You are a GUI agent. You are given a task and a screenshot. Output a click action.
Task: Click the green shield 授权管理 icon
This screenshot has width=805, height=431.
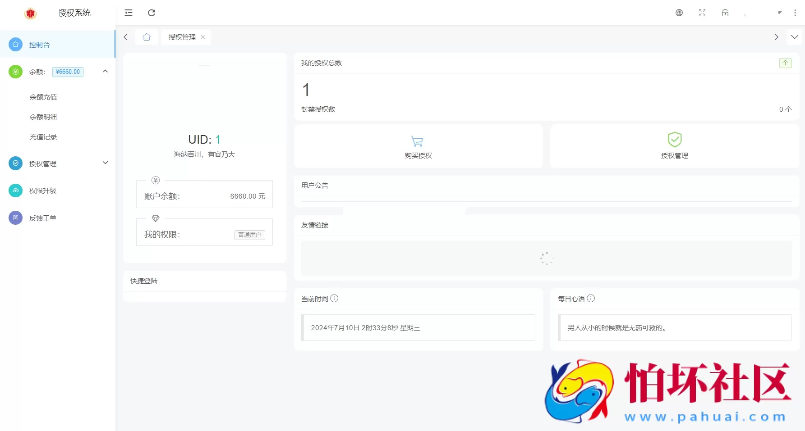pos(674,140)
